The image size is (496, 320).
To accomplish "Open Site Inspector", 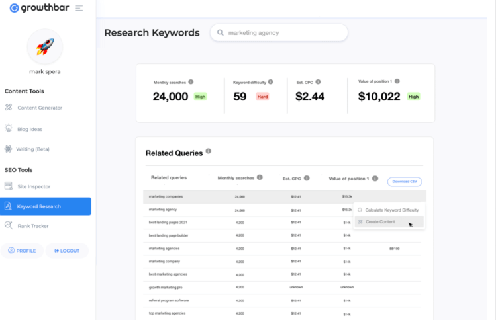I will (x=34, y=186).
